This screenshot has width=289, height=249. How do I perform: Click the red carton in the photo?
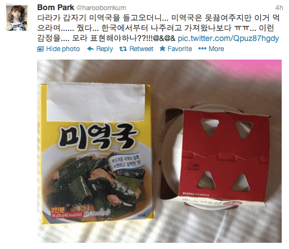[x=224, y=156]
